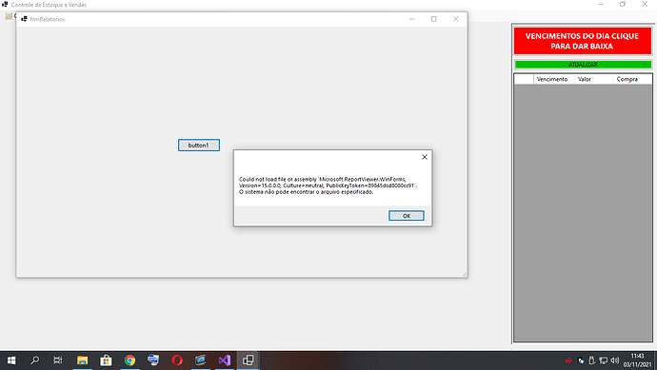This screenshot has height=370, width=657.
Task: Open the volume speaker tray icon
Action: [615, 360]
